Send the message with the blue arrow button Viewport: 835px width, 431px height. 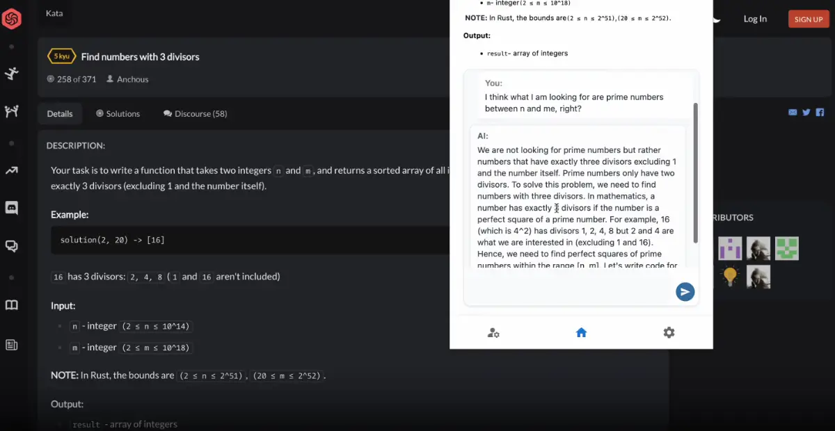tap(685, 292)
